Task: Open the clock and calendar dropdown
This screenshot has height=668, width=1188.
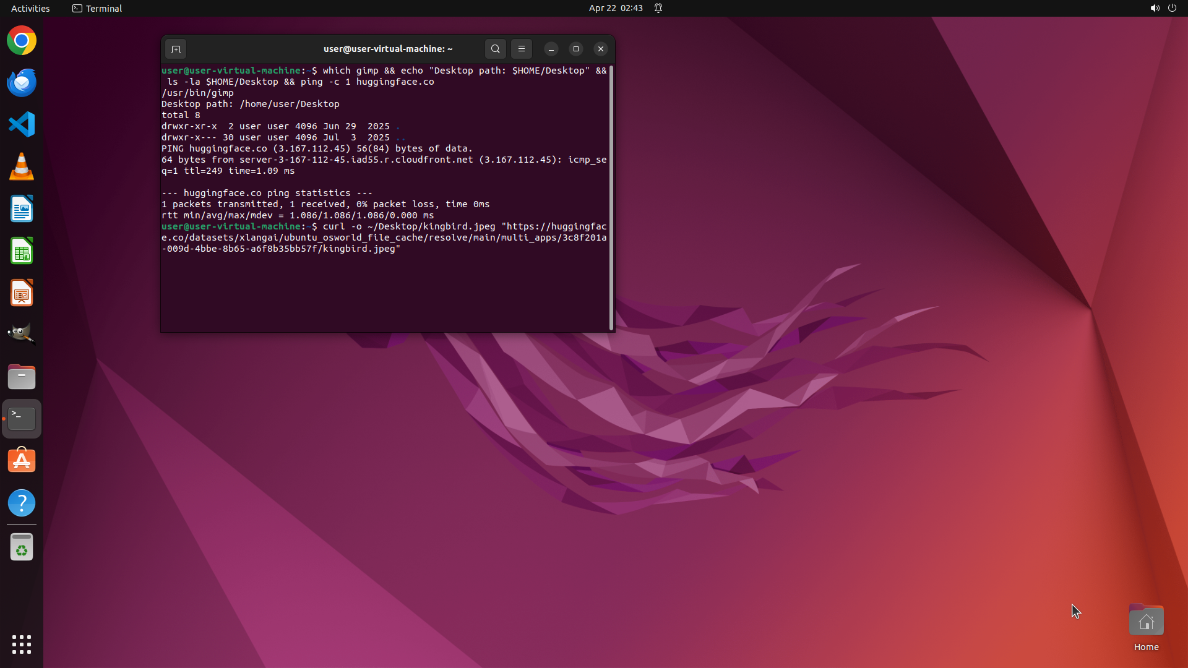Action: pyautogui.click(x=615, y=8)
